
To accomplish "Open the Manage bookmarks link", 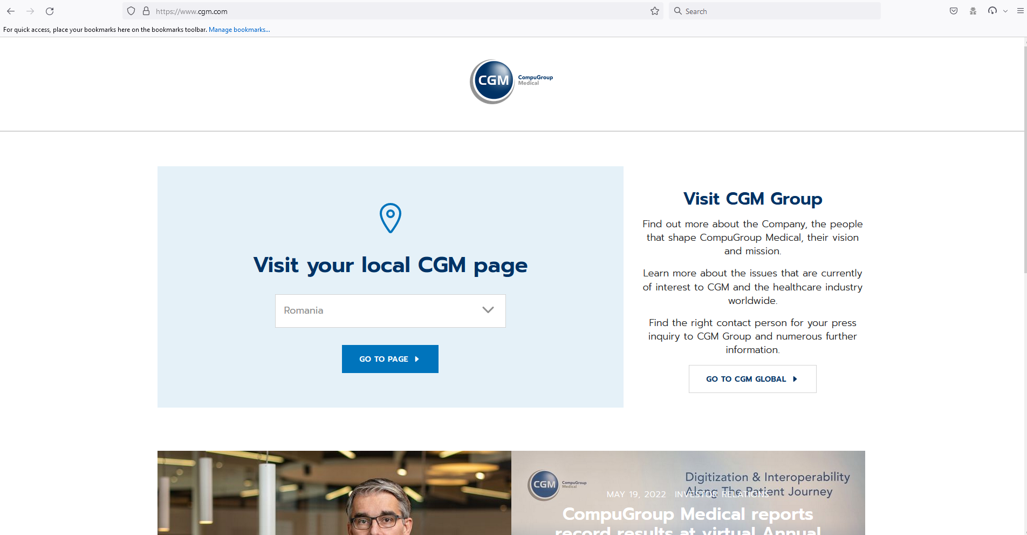I will point(239,30).
